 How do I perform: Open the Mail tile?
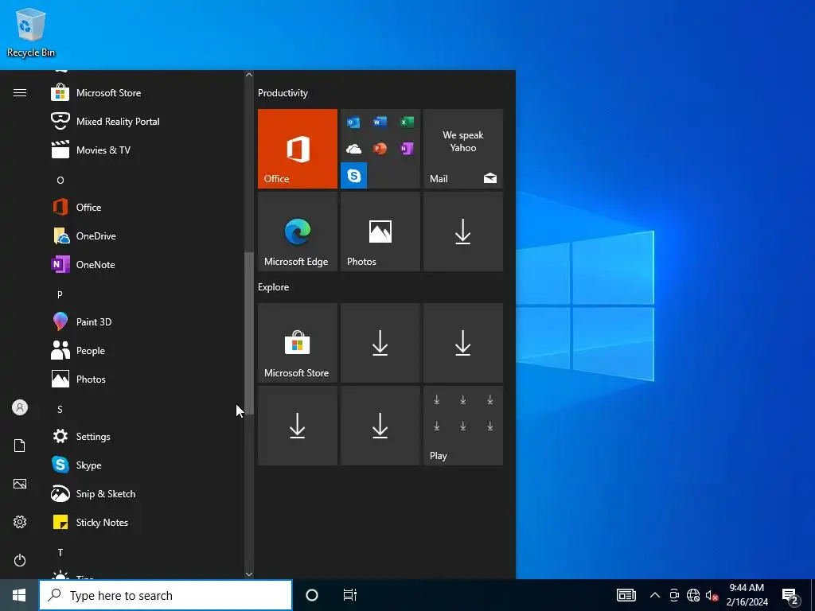pos(463,149)
